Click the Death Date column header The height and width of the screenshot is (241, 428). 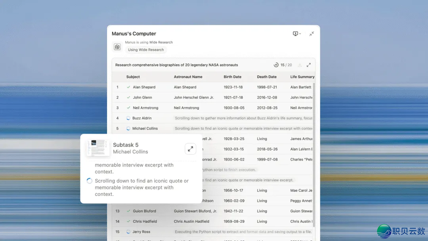(x=266, y=77)
